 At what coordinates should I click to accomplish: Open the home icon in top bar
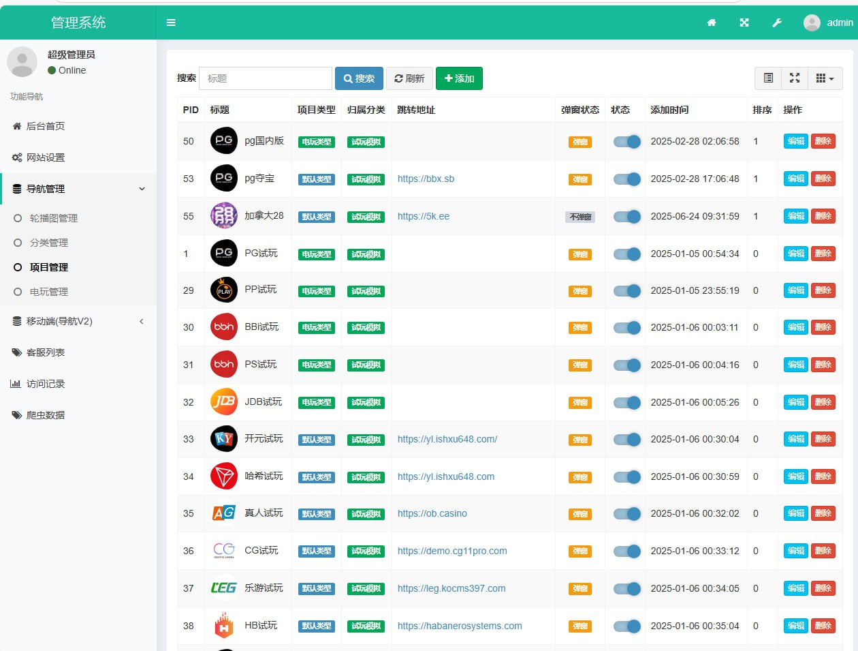point(712,22)
